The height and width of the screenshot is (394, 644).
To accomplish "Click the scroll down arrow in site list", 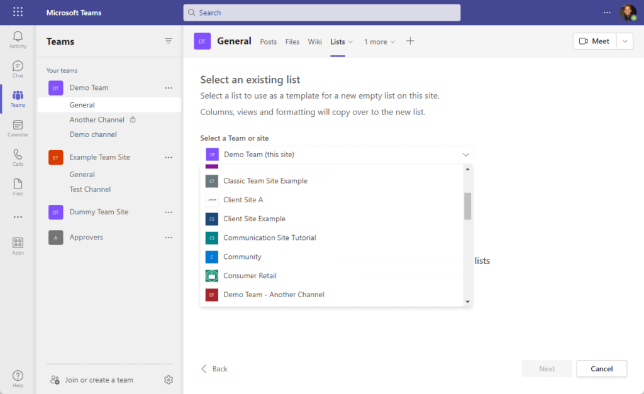I will pyautogui.click(x=467, y=302).
